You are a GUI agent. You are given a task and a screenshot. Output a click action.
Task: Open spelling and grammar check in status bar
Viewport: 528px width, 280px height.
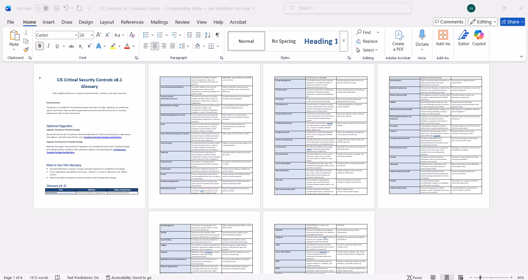click(x=58, y=278)
